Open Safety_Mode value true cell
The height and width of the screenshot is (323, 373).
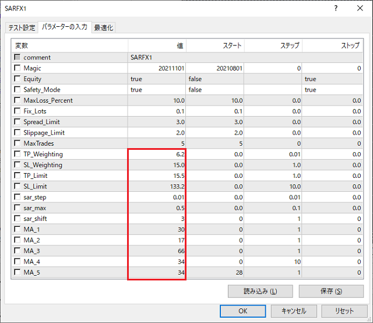point(157,90)
